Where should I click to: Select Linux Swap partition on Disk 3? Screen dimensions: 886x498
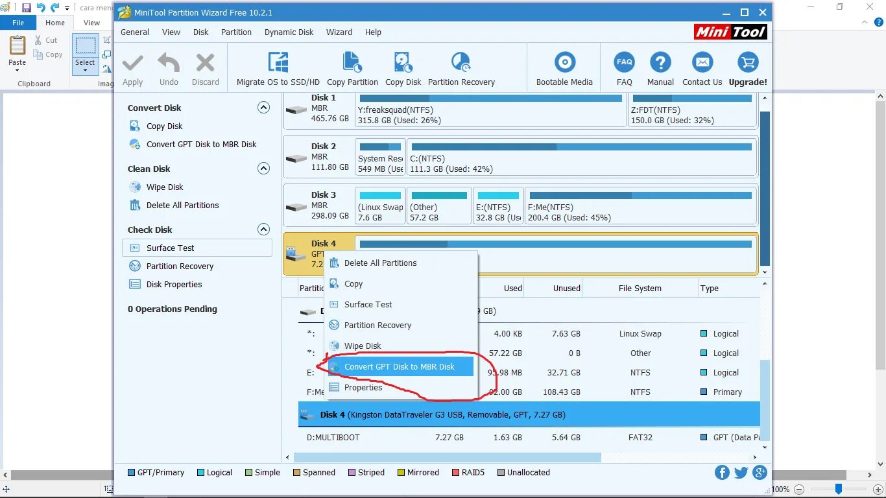380,205
